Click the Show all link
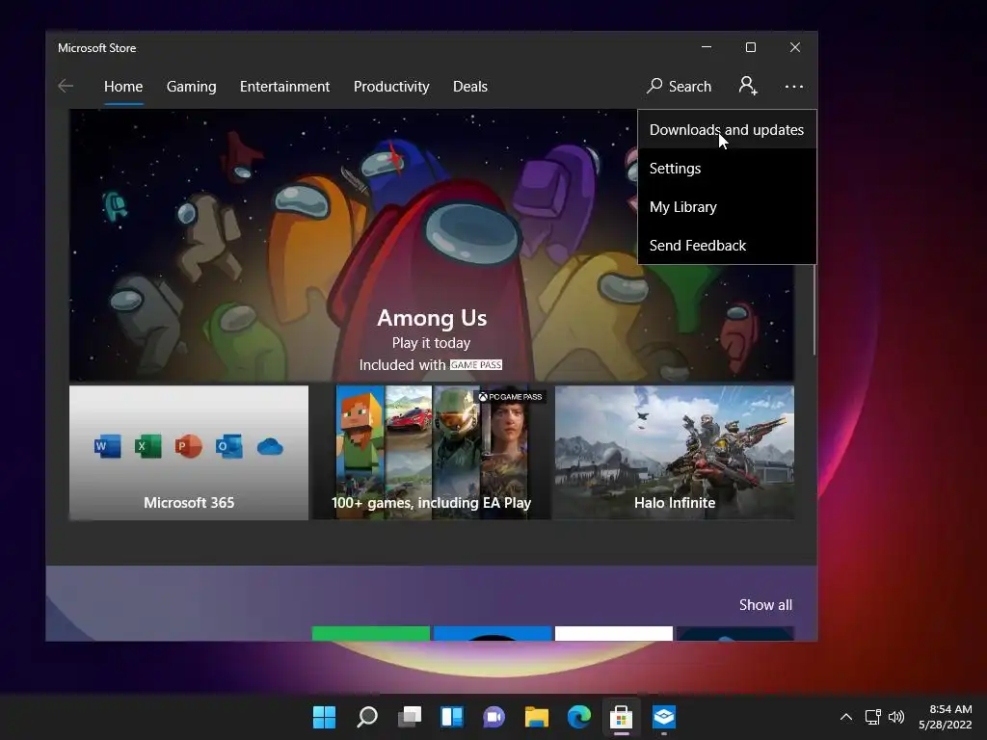Image resolution: width=987 pixels, height=740 pixels. coord(765,605)
